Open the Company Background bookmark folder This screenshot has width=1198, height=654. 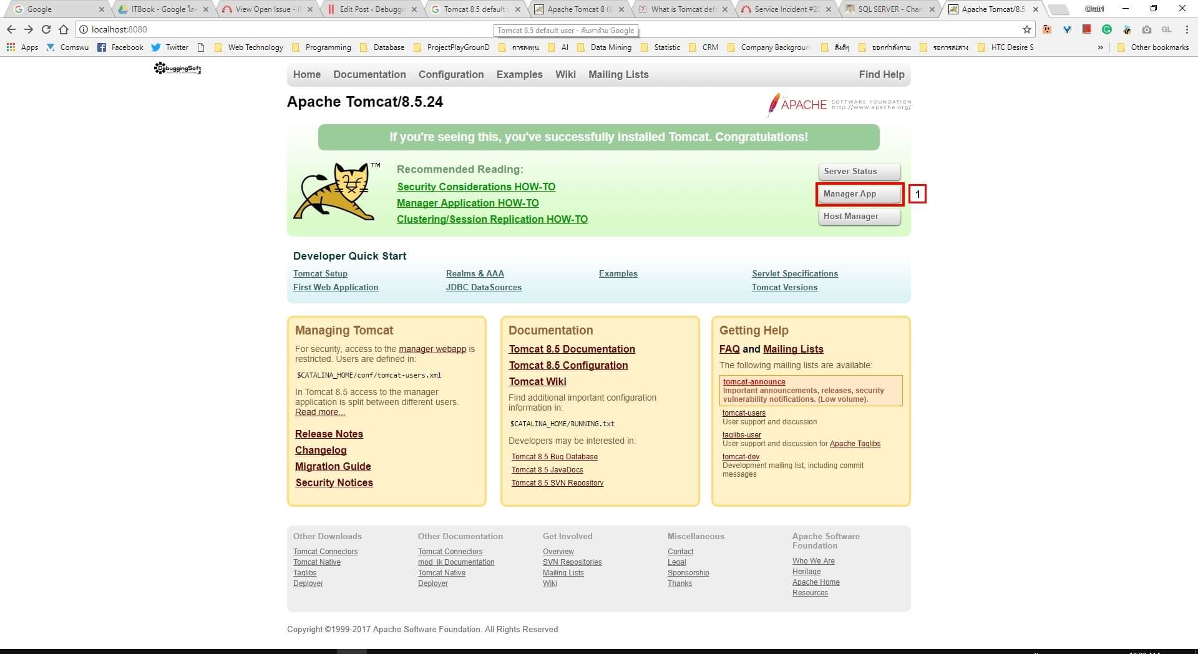769,47
